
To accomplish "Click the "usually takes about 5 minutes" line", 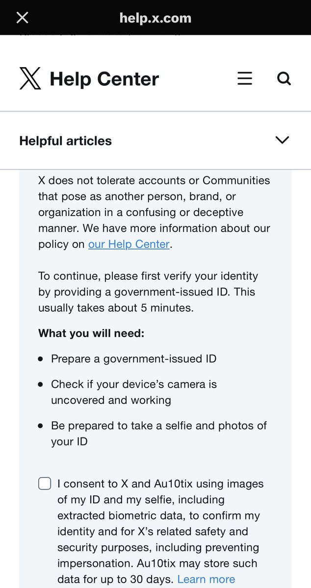I will (x=116, y=308).
